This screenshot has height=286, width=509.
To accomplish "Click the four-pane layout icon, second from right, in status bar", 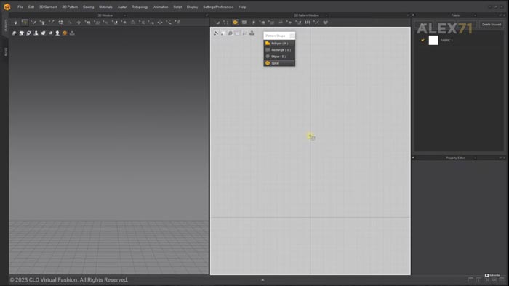I will click(x=494, y=280).
